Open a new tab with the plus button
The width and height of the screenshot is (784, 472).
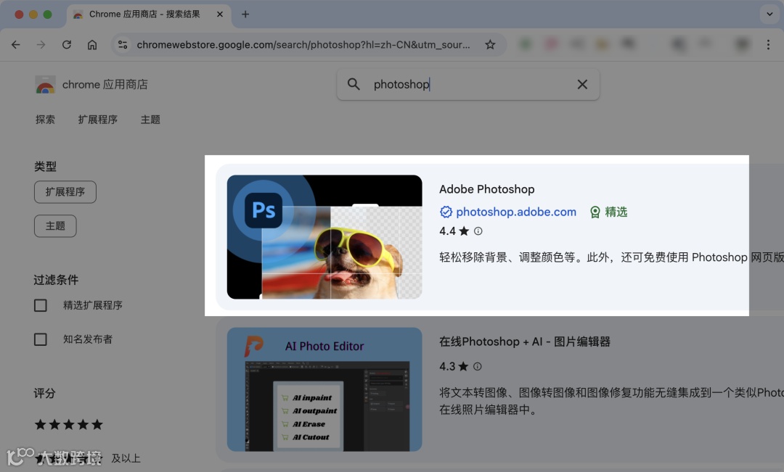pyautogui.click(x=245, y=14)
